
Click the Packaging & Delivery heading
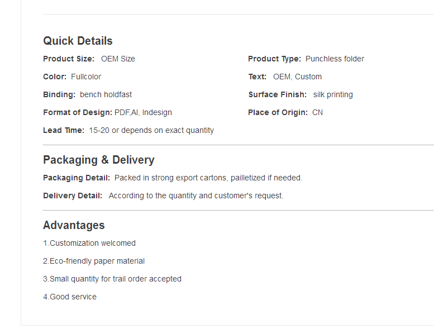[99, 160]
